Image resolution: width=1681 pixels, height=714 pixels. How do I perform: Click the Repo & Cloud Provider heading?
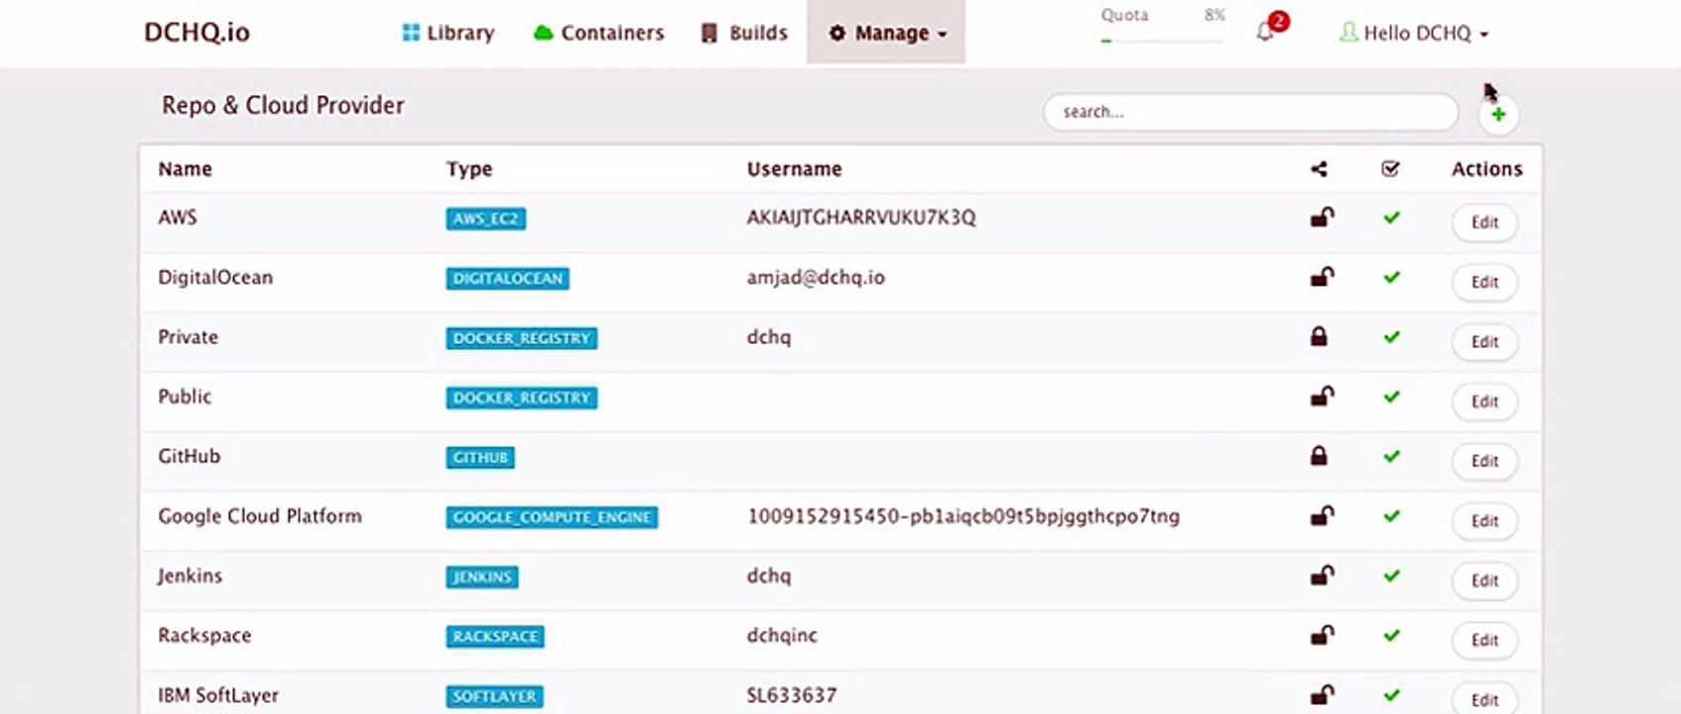(283, 105)
